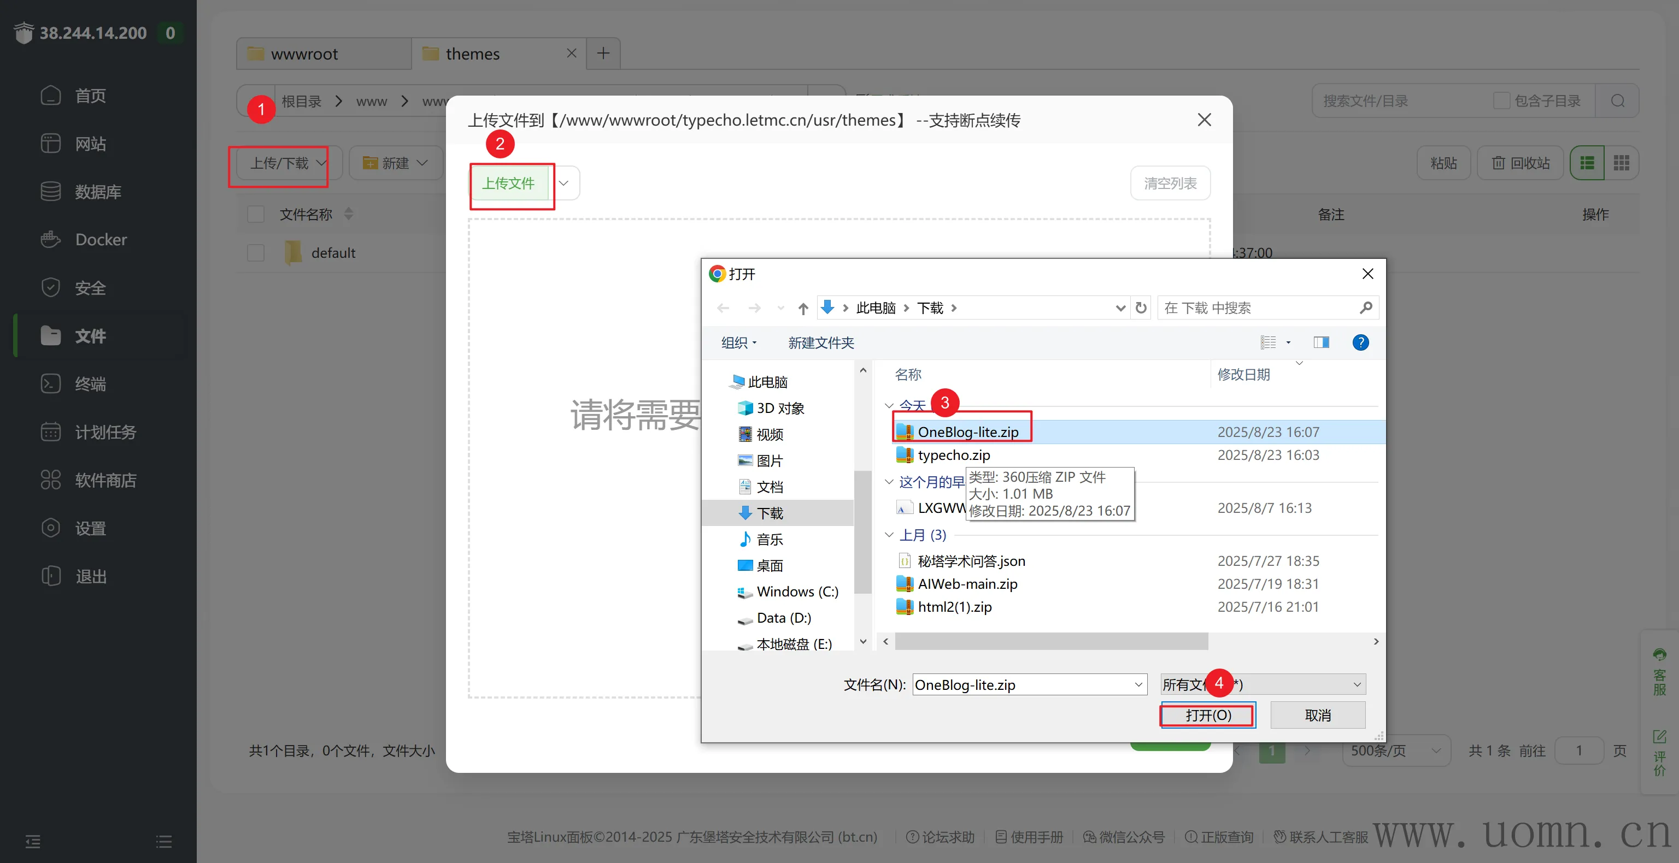Open the terminal (终端) sidebar item
1679x863 pixels.
click(x=90, y=383)
